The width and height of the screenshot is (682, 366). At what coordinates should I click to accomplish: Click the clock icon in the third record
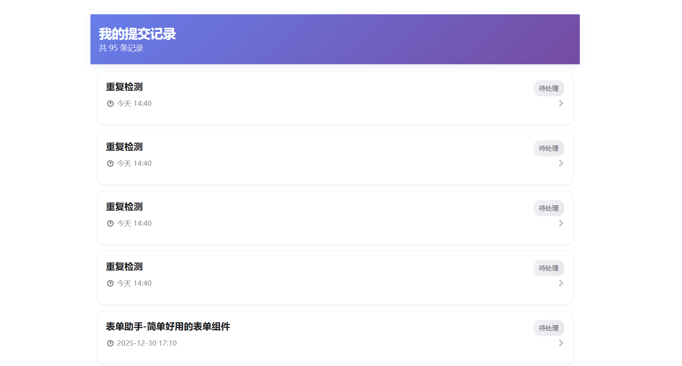tap(110, 224)
